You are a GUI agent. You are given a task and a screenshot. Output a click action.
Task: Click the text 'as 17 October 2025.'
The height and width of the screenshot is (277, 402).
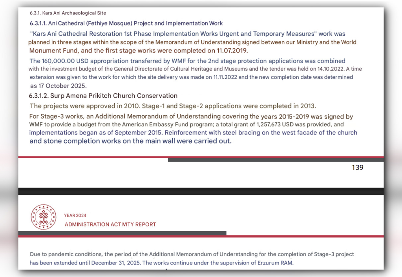tap(58, 86)
